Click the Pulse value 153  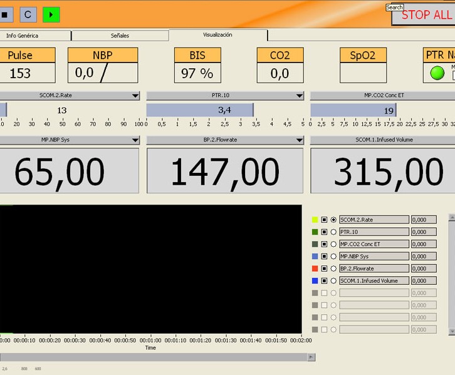20,73
